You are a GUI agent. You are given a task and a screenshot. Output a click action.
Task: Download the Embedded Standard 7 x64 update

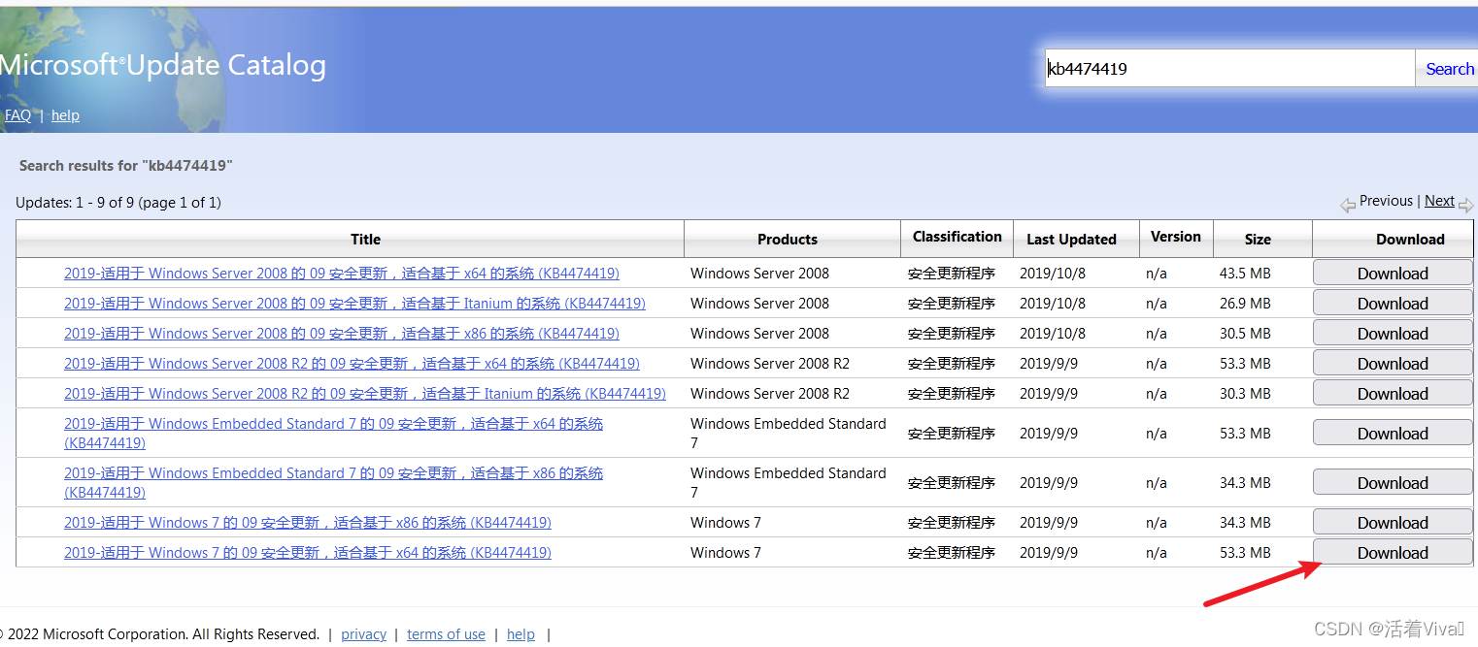1393,434
